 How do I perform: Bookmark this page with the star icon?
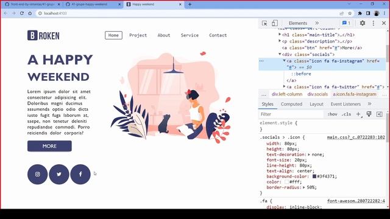tap(350, 13)
